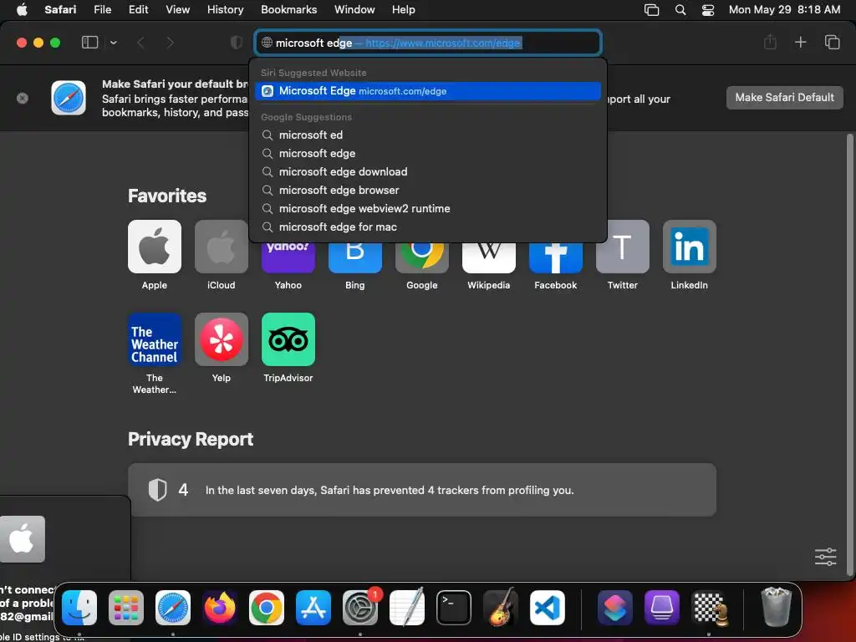Open The Weather Channel favorite
This screenshot has width=856, height=642.
tap(155, 339)
